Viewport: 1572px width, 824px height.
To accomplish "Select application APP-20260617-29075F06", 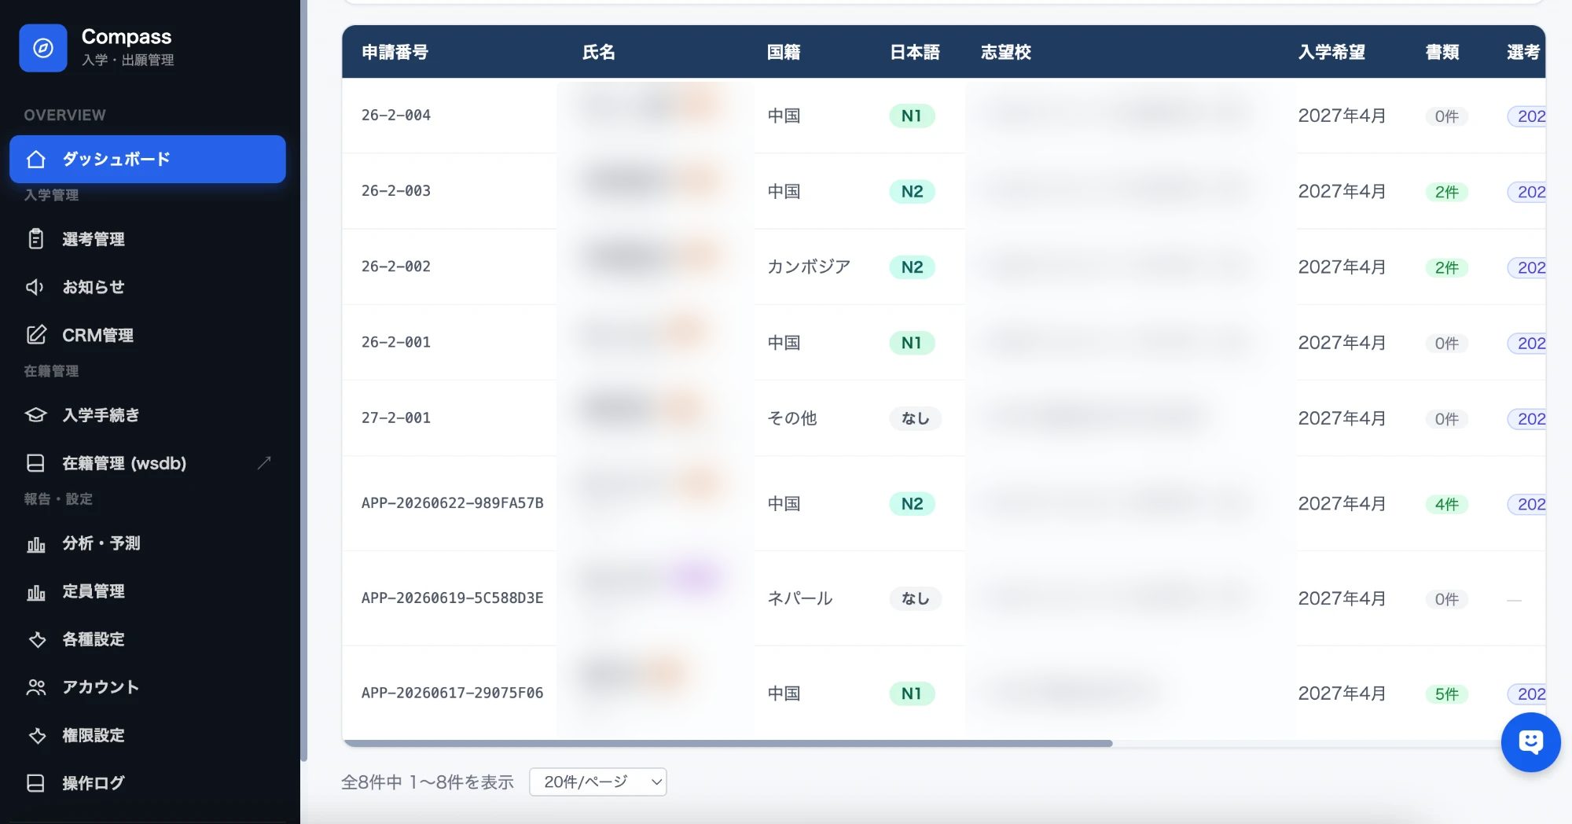I will pos(453,693).
